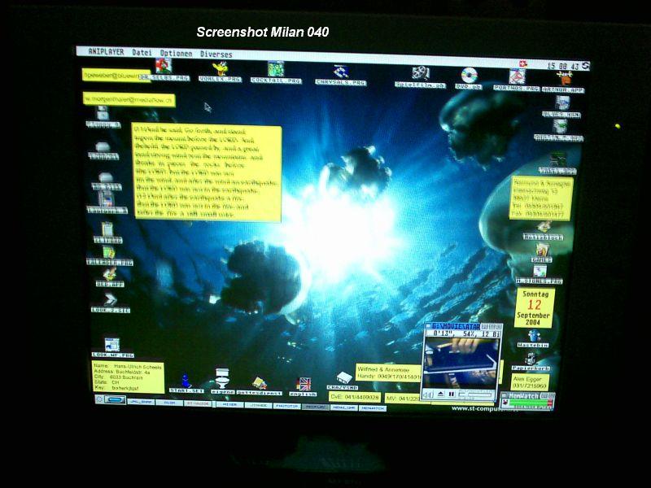Open the VOKLEX.PRG duck icon
Image resolution: width=651 pixels, height=488 pixels.
(x=220, y=69)
